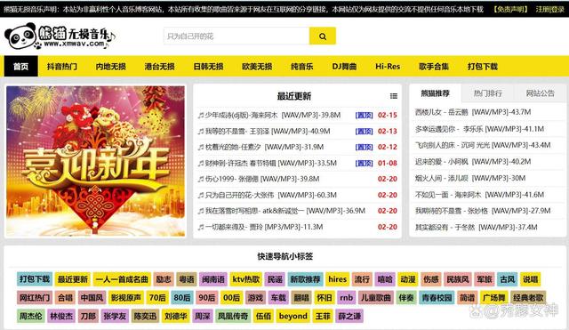The height and width of the screenshot is (330, 569).
Task: Open recommended song 其实都没有-于冬然
Action: point(477,227)
